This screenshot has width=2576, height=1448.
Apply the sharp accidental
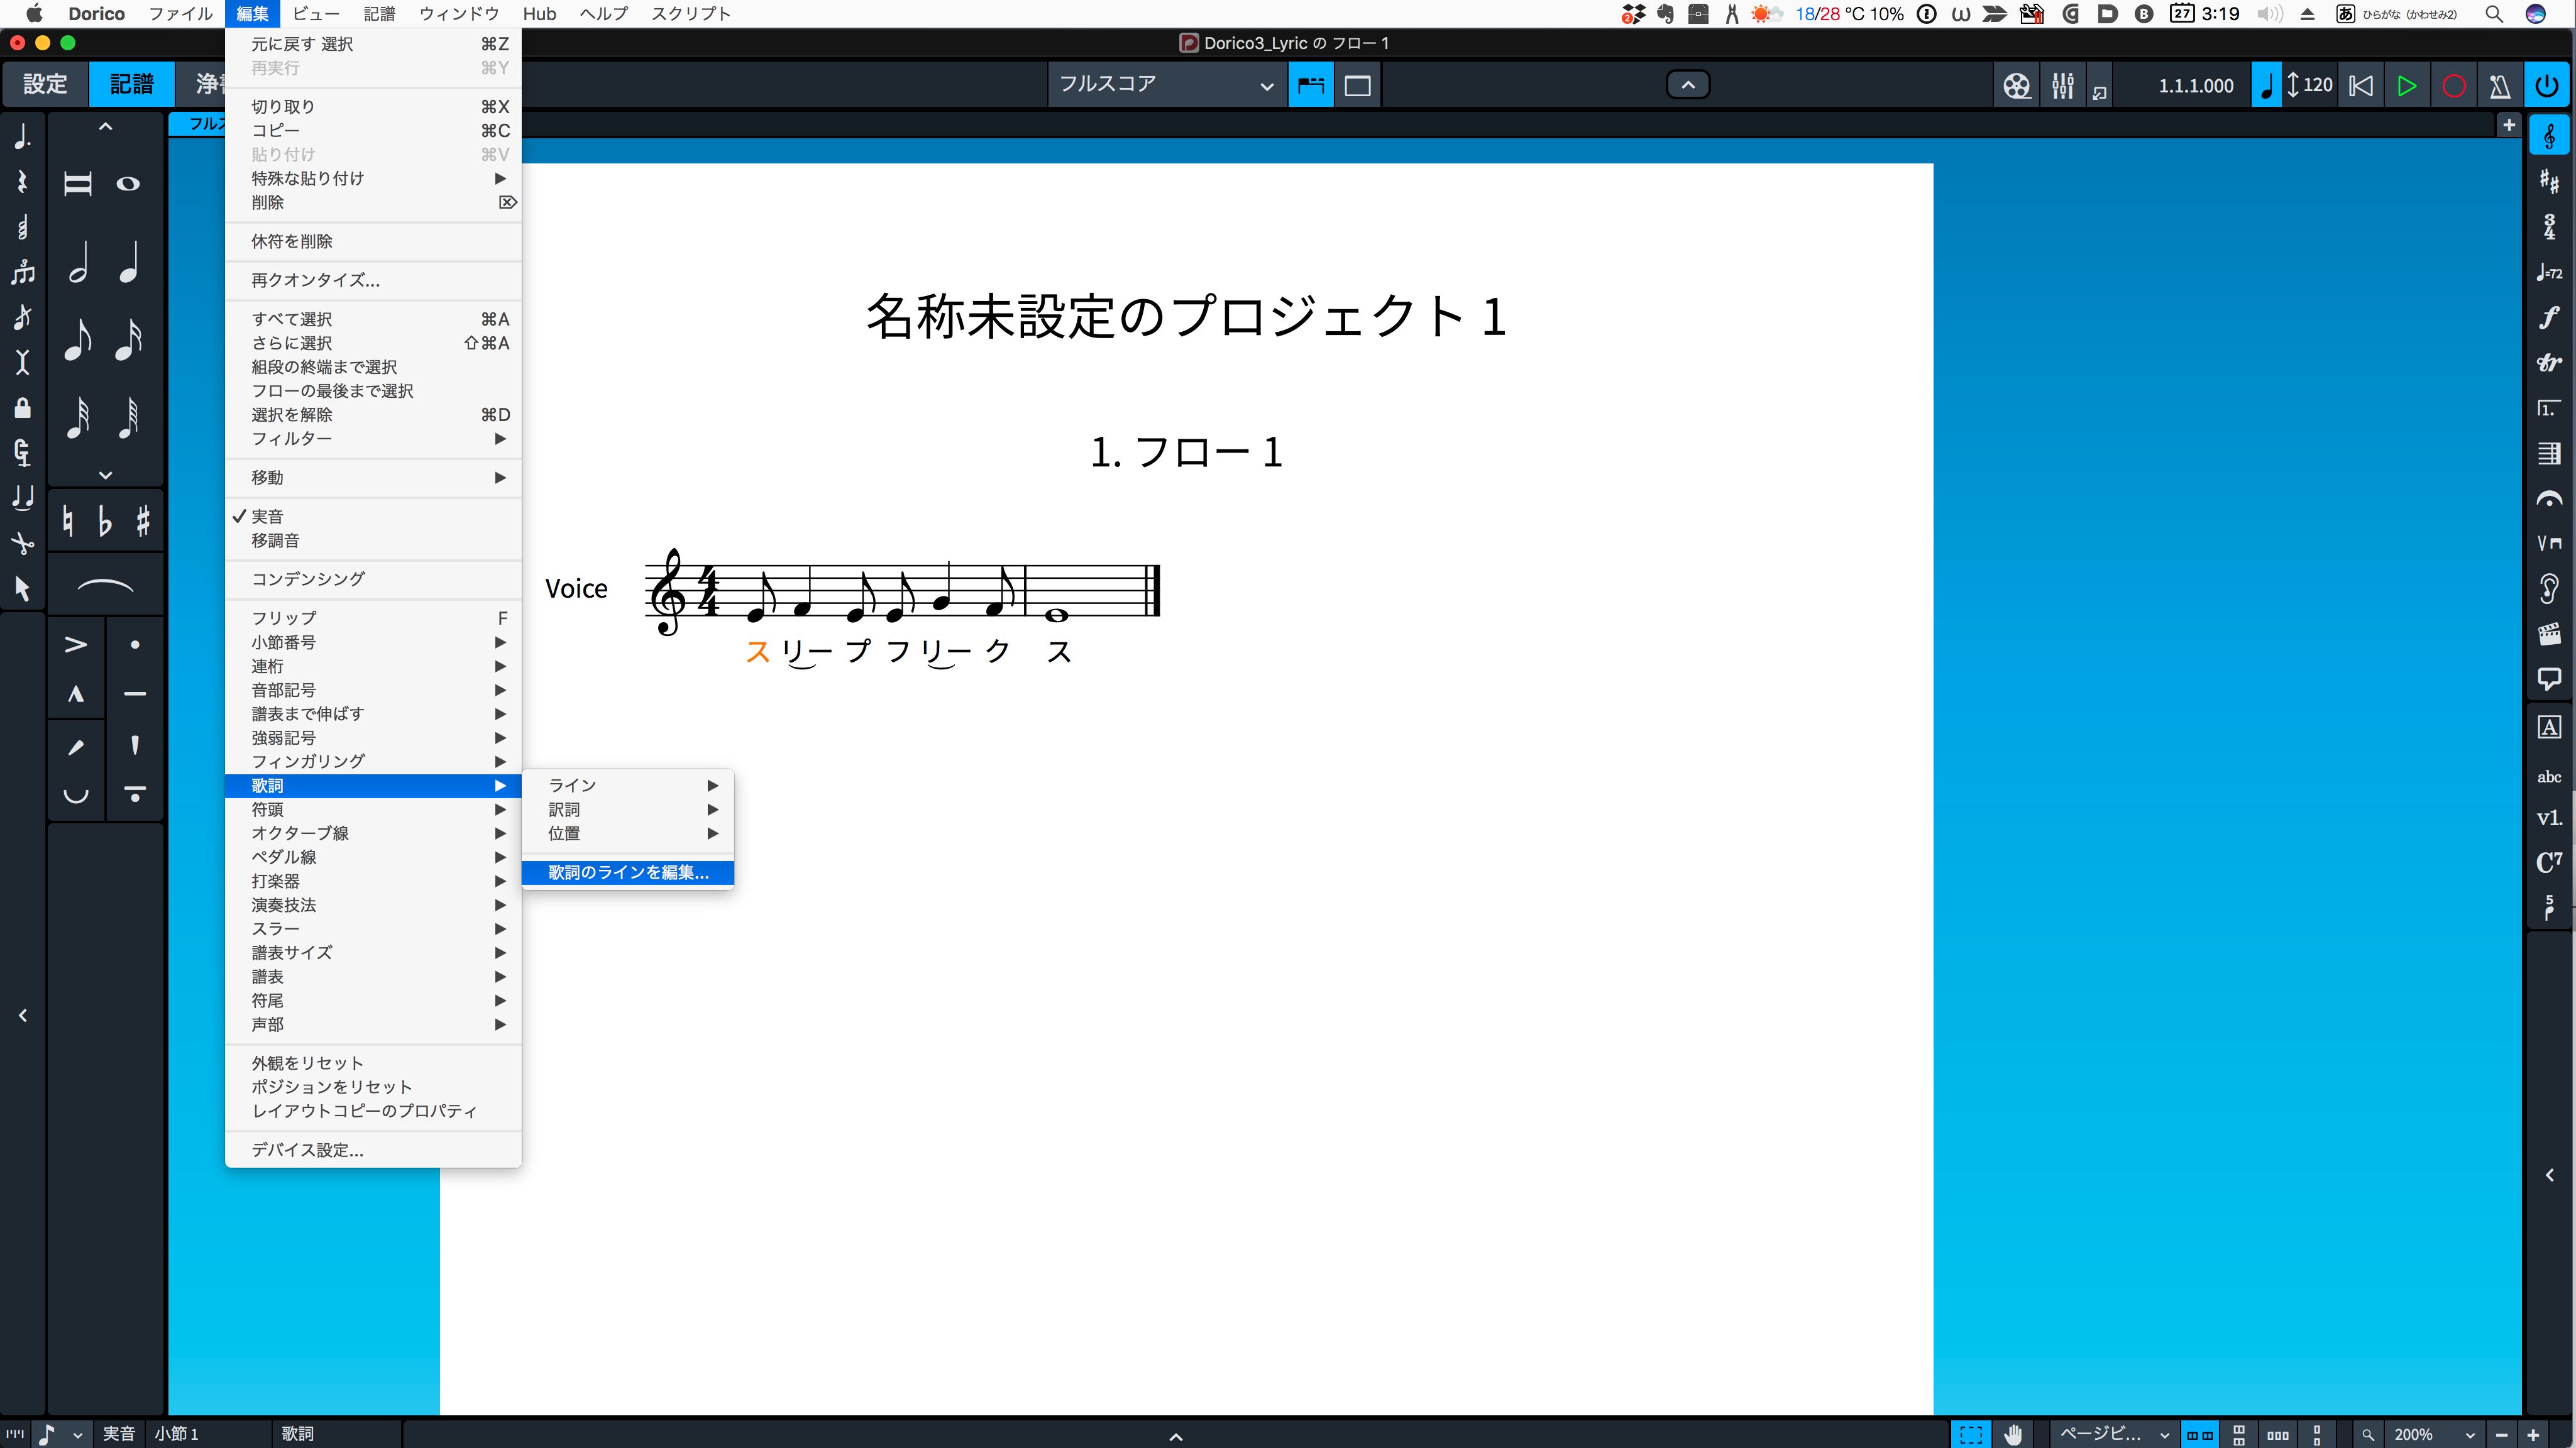coord(143,521)
